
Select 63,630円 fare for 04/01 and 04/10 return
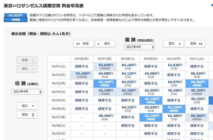pyautogui.click(x=174, y=67)
